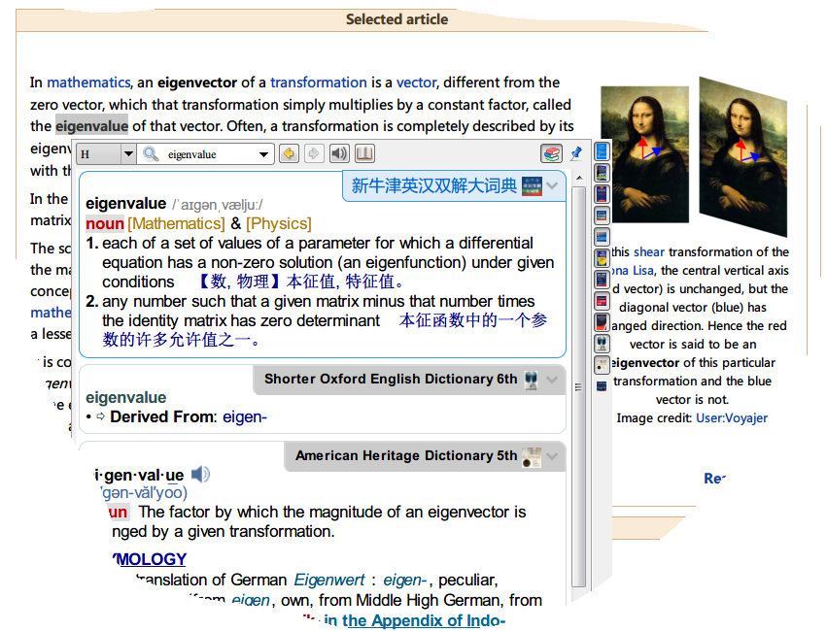Select topmost light-blue dictionary in sidebar
This screenshot has height=631, width=827.
pyautogui.click(x=602, y=151)
